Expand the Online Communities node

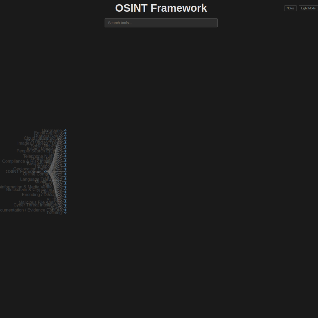65,174
